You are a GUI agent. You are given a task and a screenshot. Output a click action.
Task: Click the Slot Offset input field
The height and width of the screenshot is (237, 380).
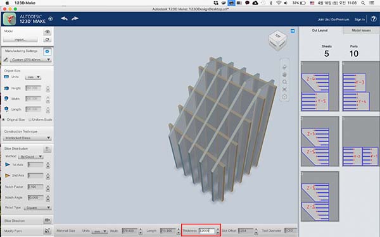246,231
